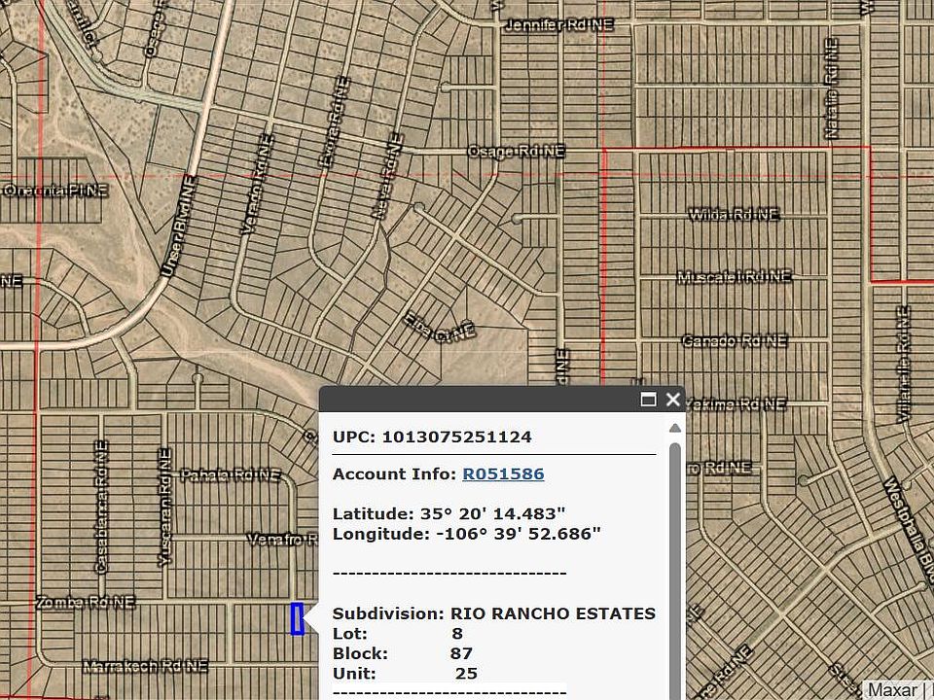The height and width of the screenshot is (700, 934).
Task: Click the Unit: 25 row
Action: (405, 673)
